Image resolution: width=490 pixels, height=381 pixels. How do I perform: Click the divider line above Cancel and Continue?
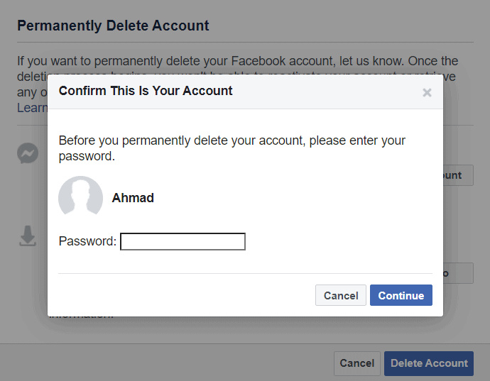click(245, 274)
